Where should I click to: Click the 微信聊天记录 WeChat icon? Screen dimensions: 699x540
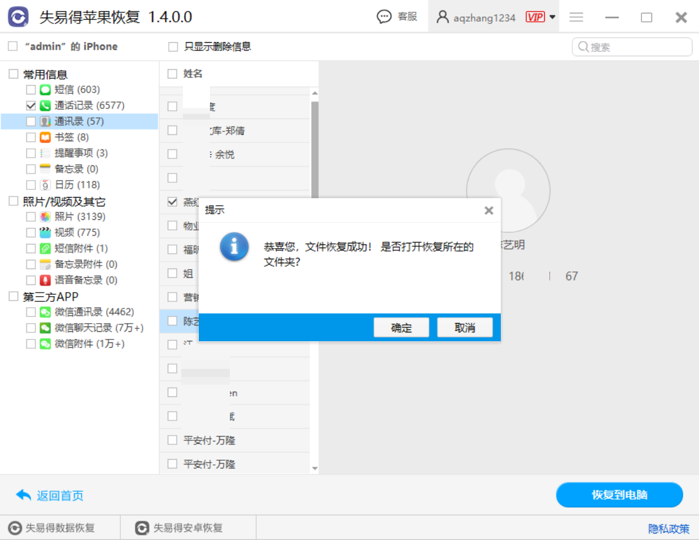[44, 328]
